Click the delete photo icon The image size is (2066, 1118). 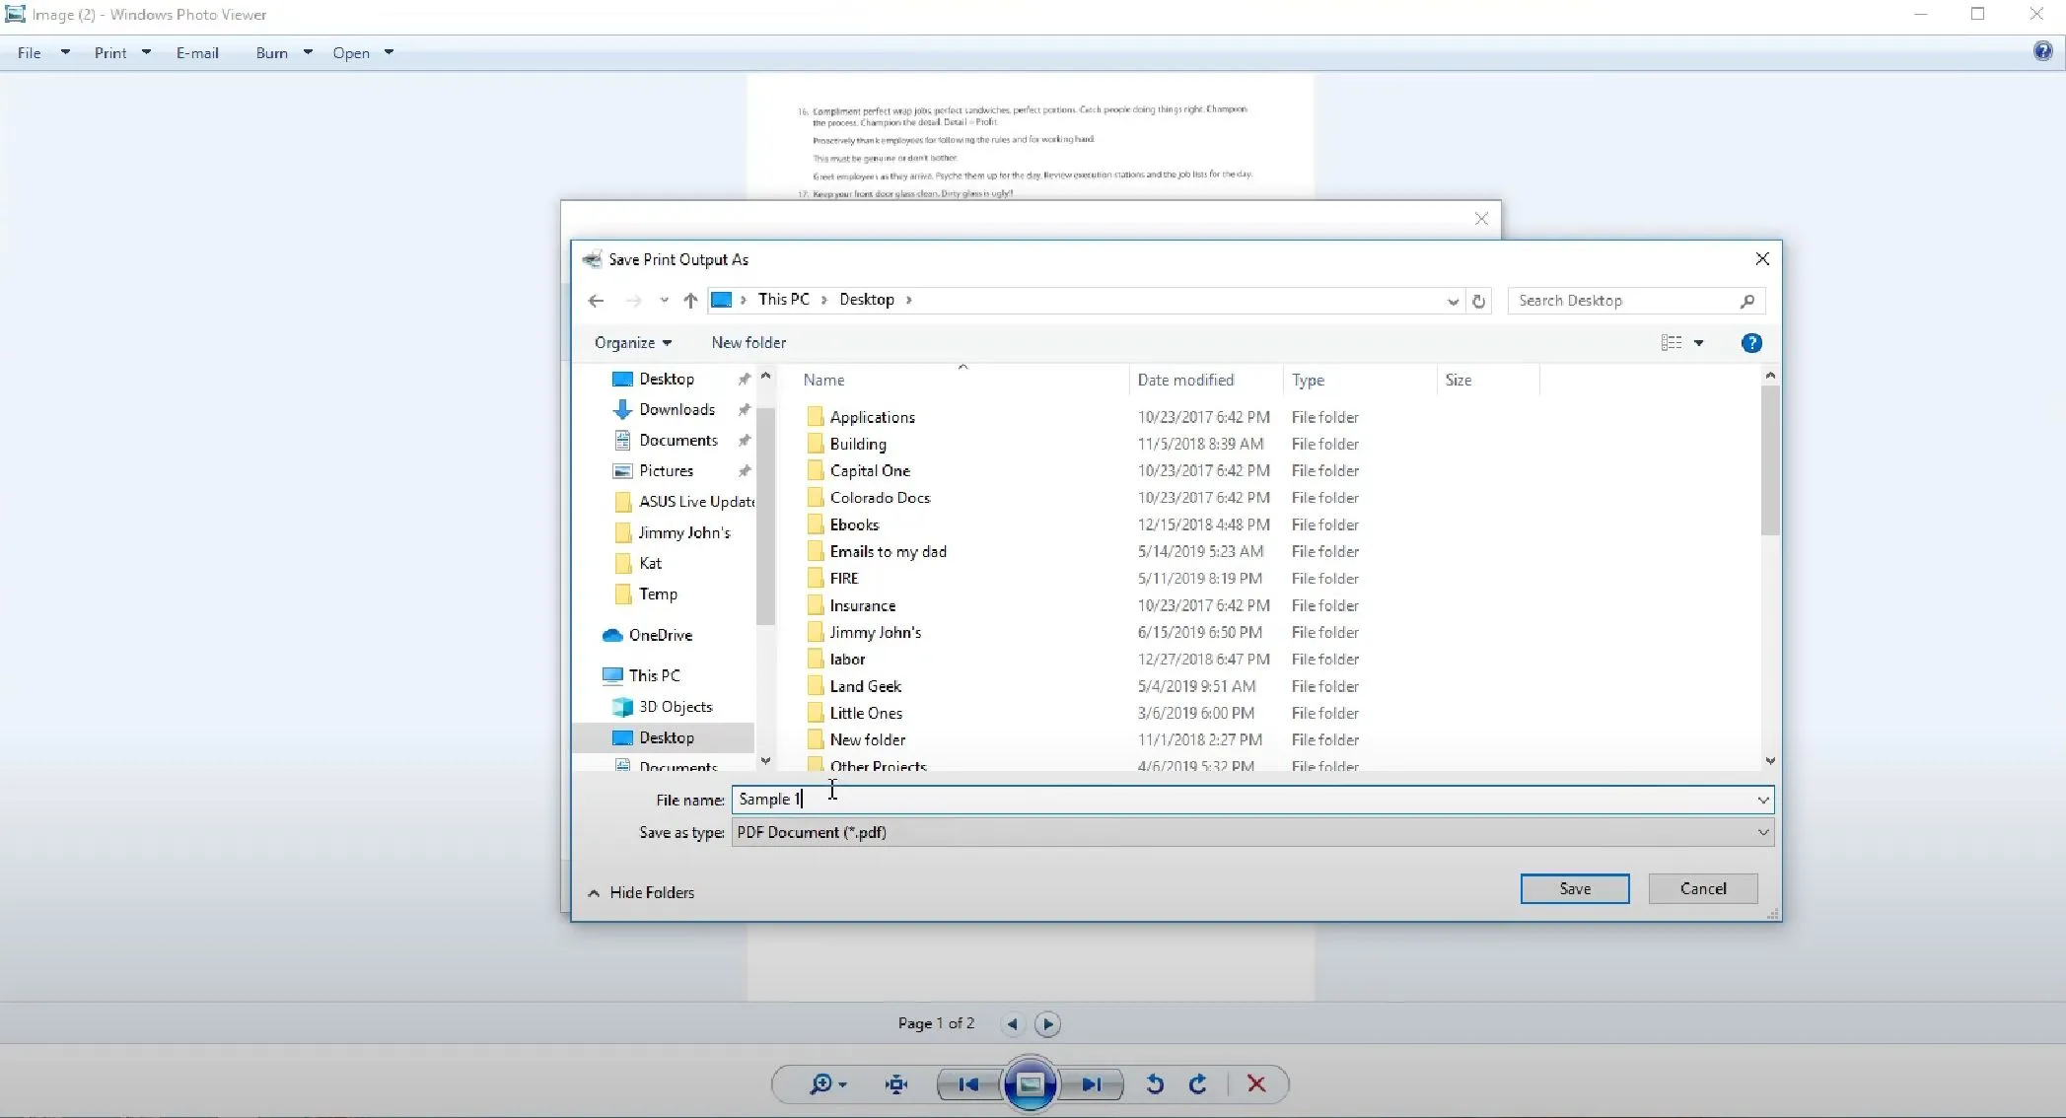pyautogui.click(x=1255, y=1083)
